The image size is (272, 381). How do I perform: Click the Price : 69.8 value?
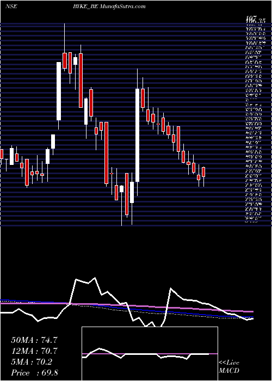pyautogui.click(x=34, y=373)
